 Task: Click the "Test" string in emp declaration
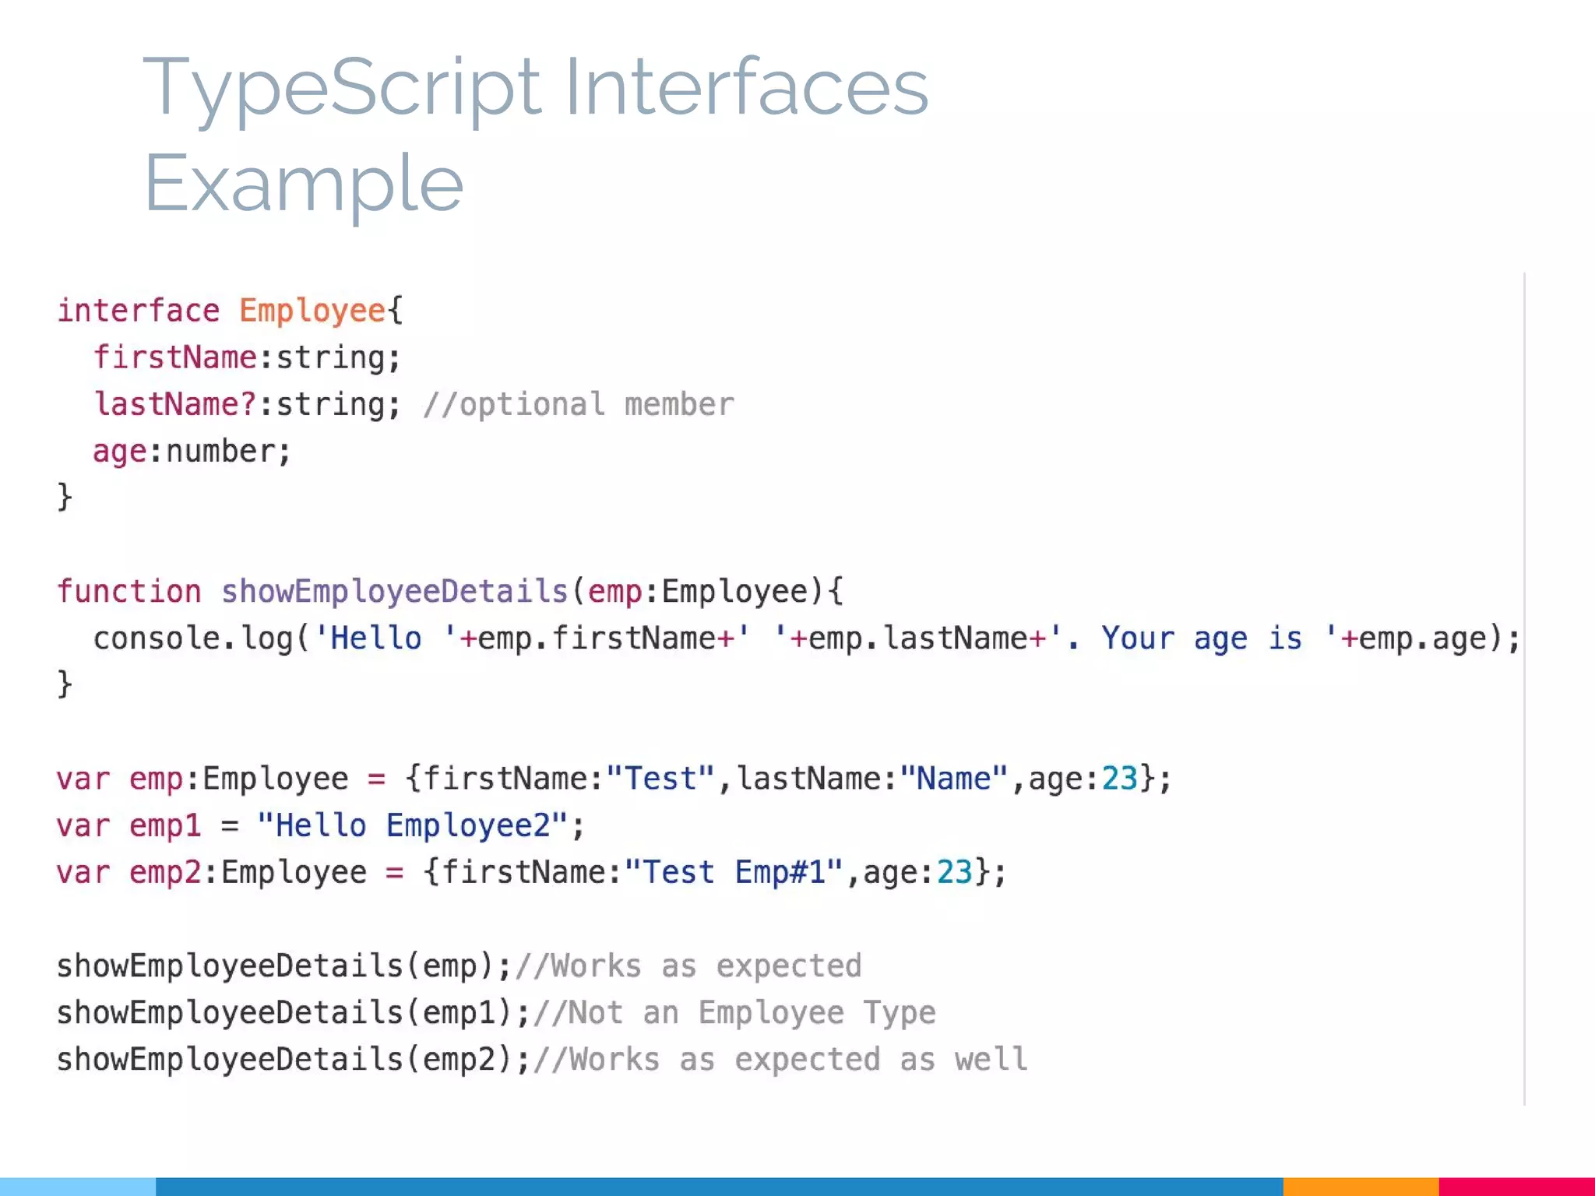[x=660, y=778]
